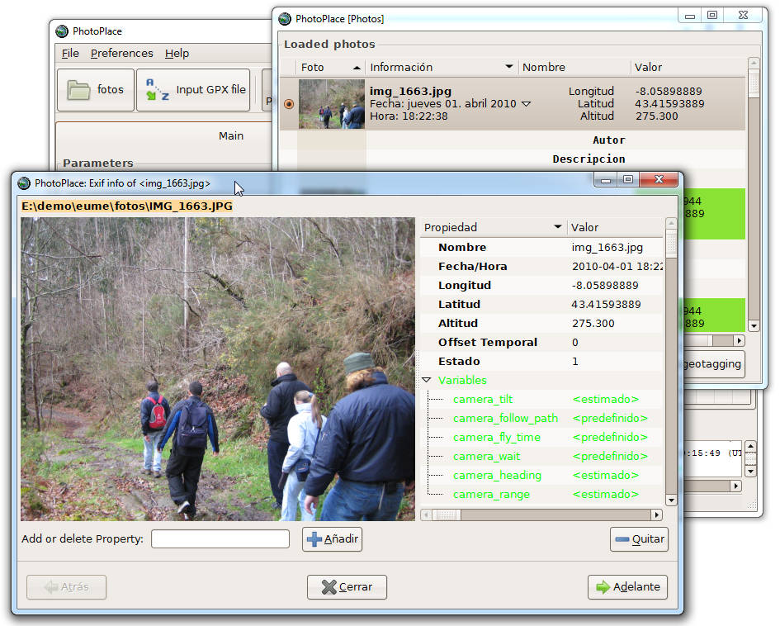Click the Añadir button
The width and height of the screenshot is (780, 626).
(x=333, y=539)
